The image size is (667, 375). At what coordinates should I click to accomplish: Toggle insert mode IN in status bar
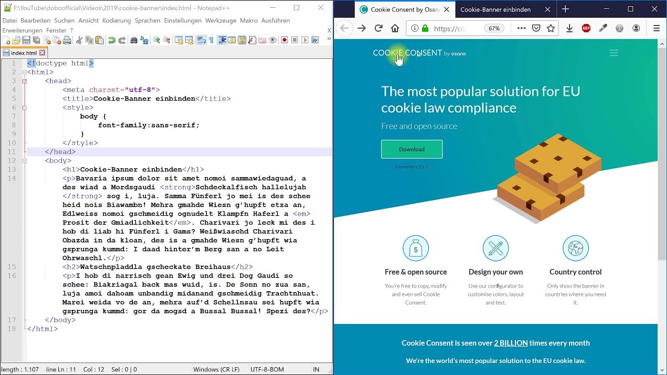(316, 369)
